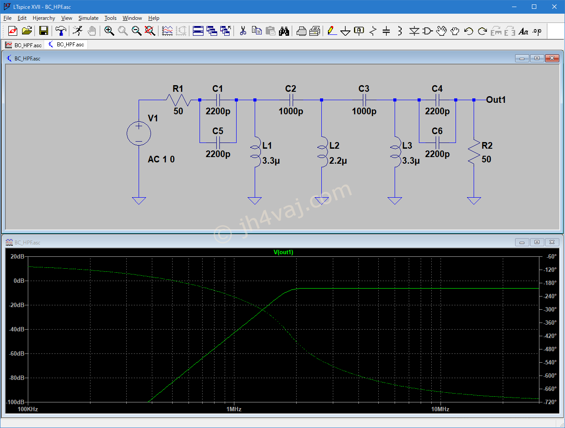The image size is (565, 428).
Task: Select the Move hand tool
Action: coord(441,31)
